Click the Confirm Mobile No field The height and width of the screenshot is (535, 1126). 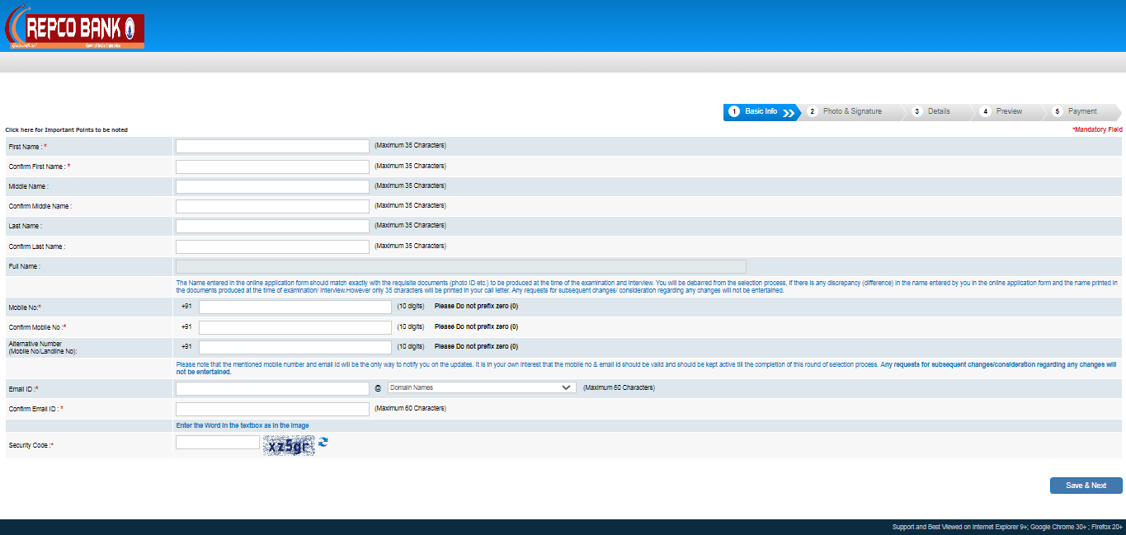tap(294, 327)
